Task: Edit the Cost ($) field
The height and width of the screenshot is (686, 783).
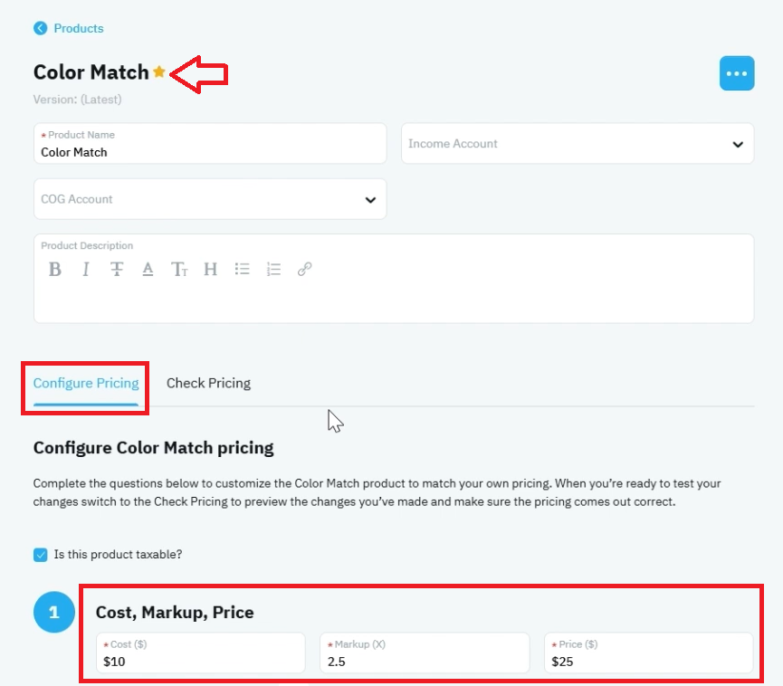Action: (201, 653)
